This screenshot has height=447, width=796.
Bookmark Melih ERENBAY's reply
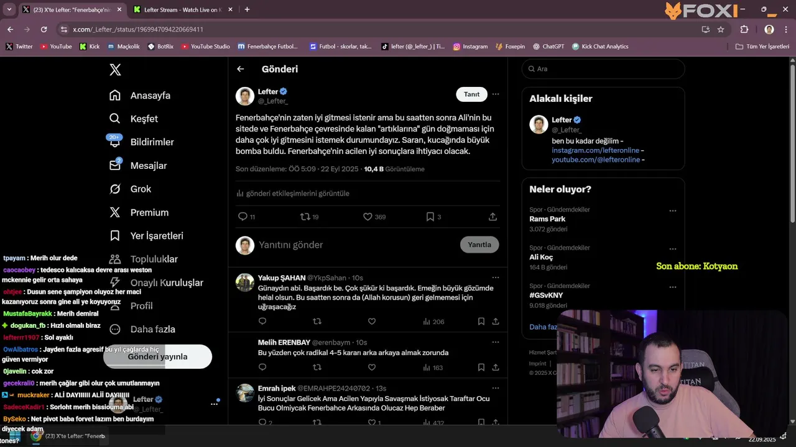pyautogui.click(x=481, y=368)
